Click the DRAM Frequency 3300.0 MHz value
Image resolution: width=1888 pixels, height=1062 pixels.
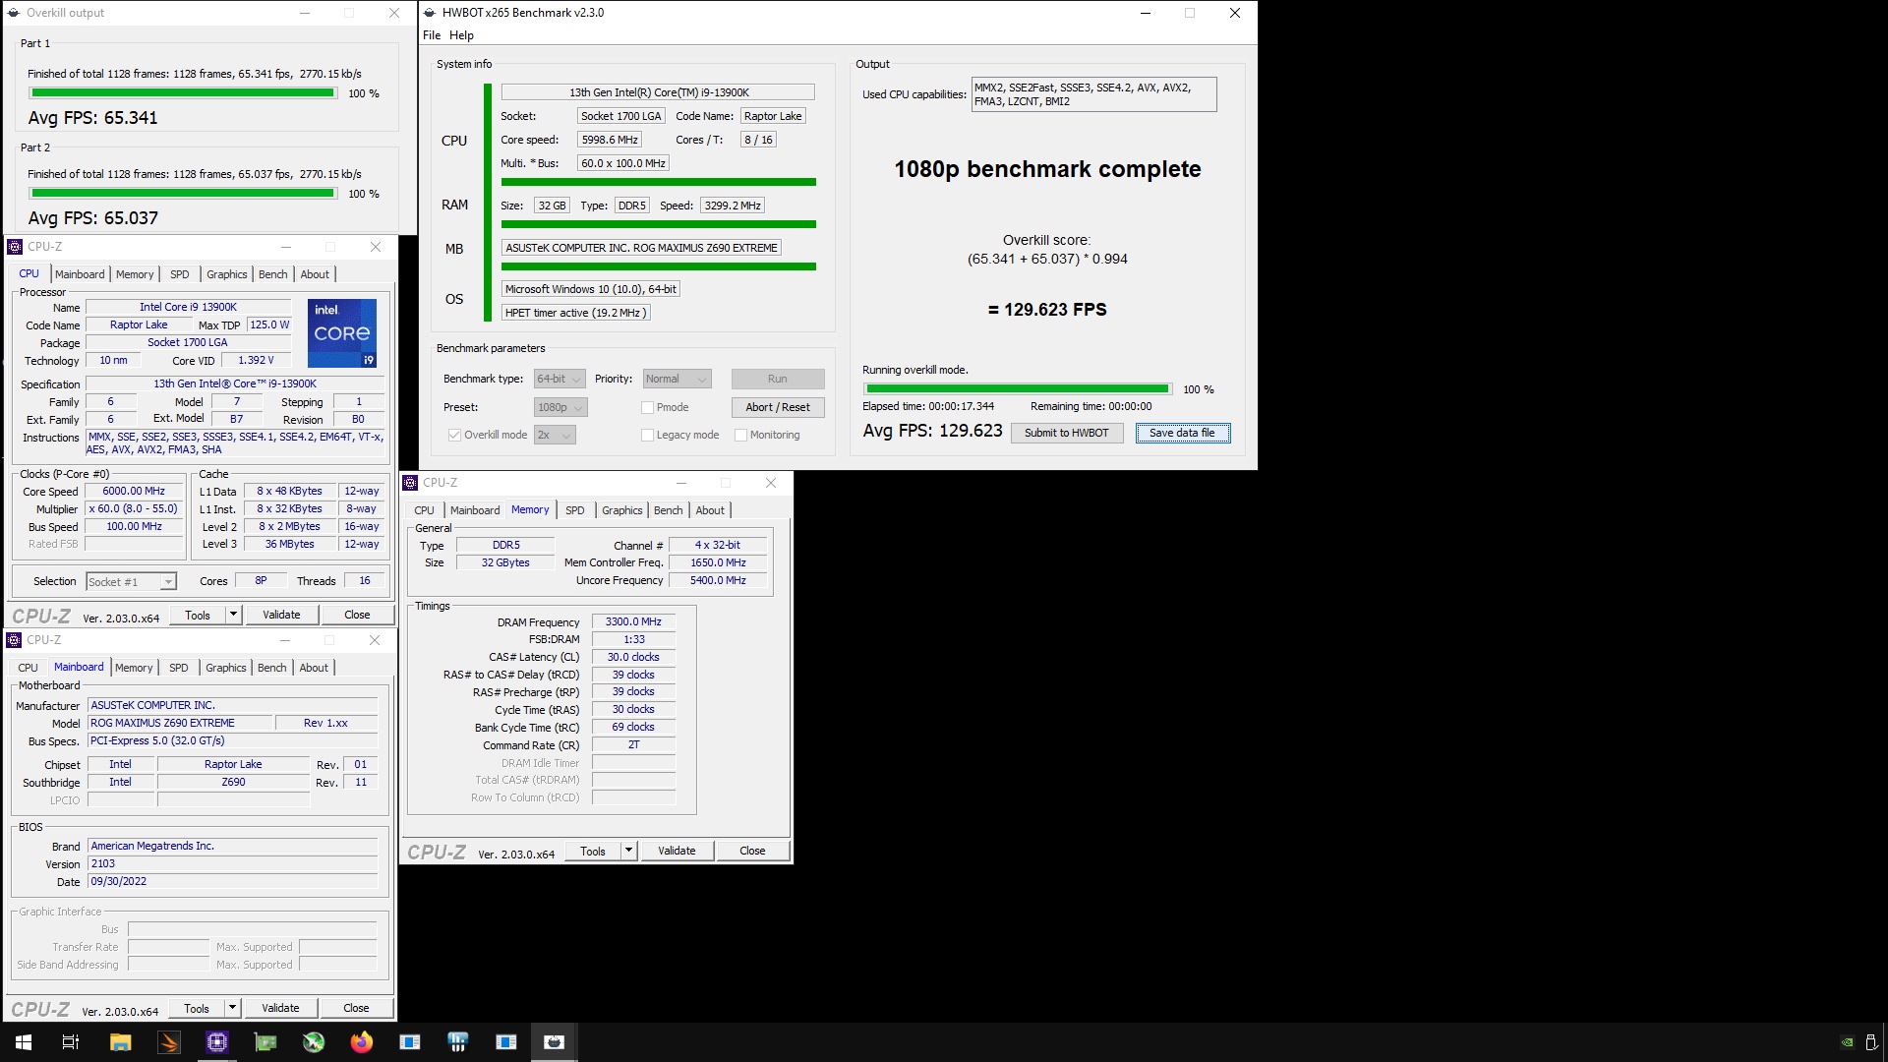click(633, 621)
